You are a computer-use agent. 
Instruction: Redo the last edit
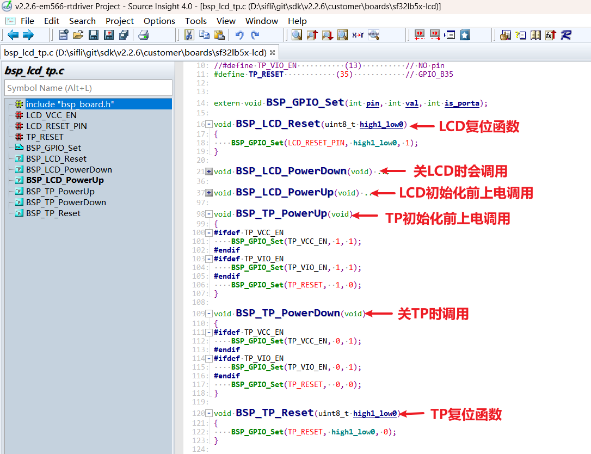coord(255,35)
